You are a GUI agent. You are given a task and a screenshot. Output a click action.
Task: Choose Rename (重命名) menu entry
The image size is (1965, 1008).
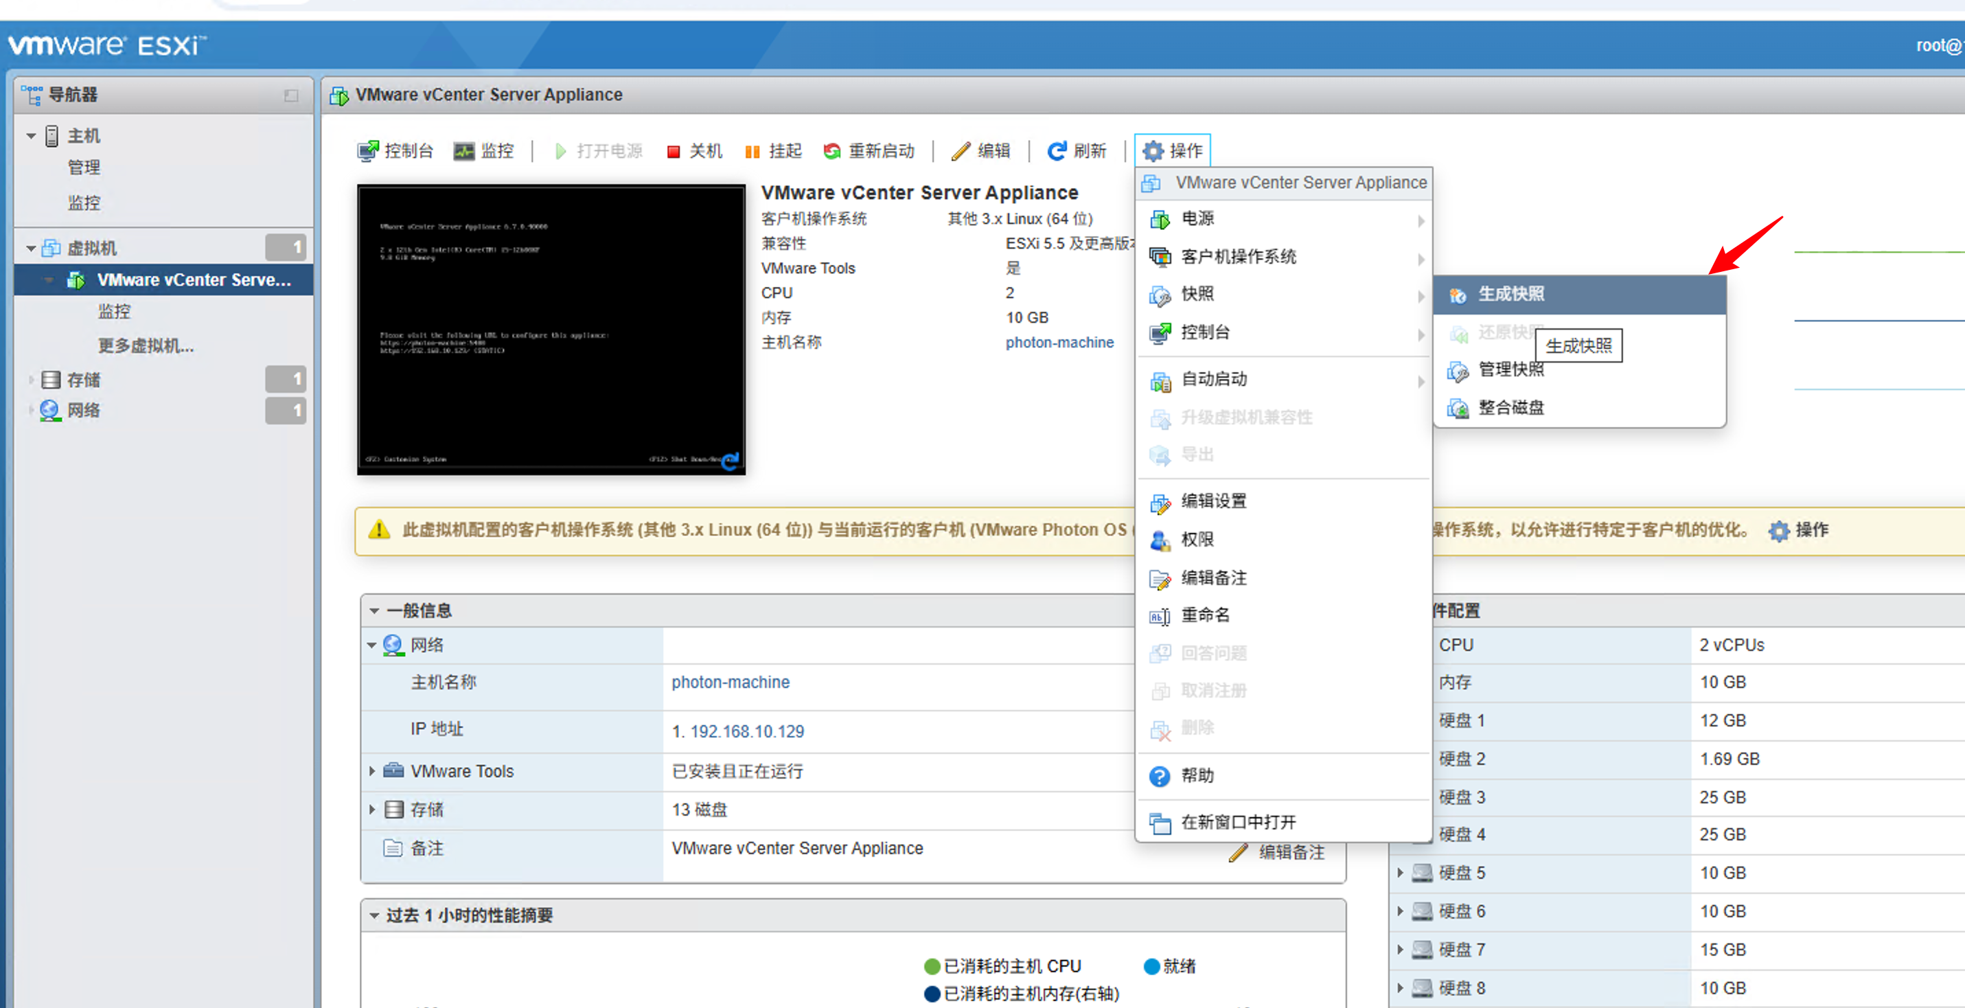[x=1284, y=616]
